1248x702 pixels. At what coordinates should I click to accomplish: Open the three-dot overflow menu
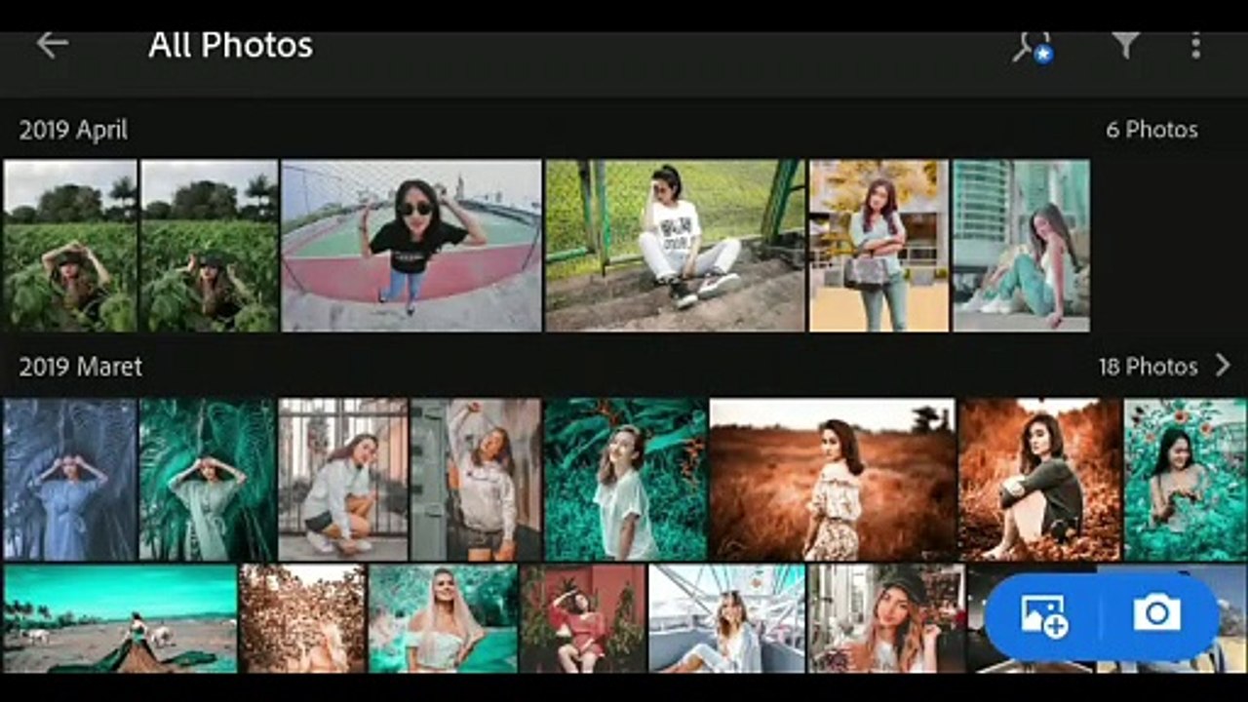coord(1195,45)
